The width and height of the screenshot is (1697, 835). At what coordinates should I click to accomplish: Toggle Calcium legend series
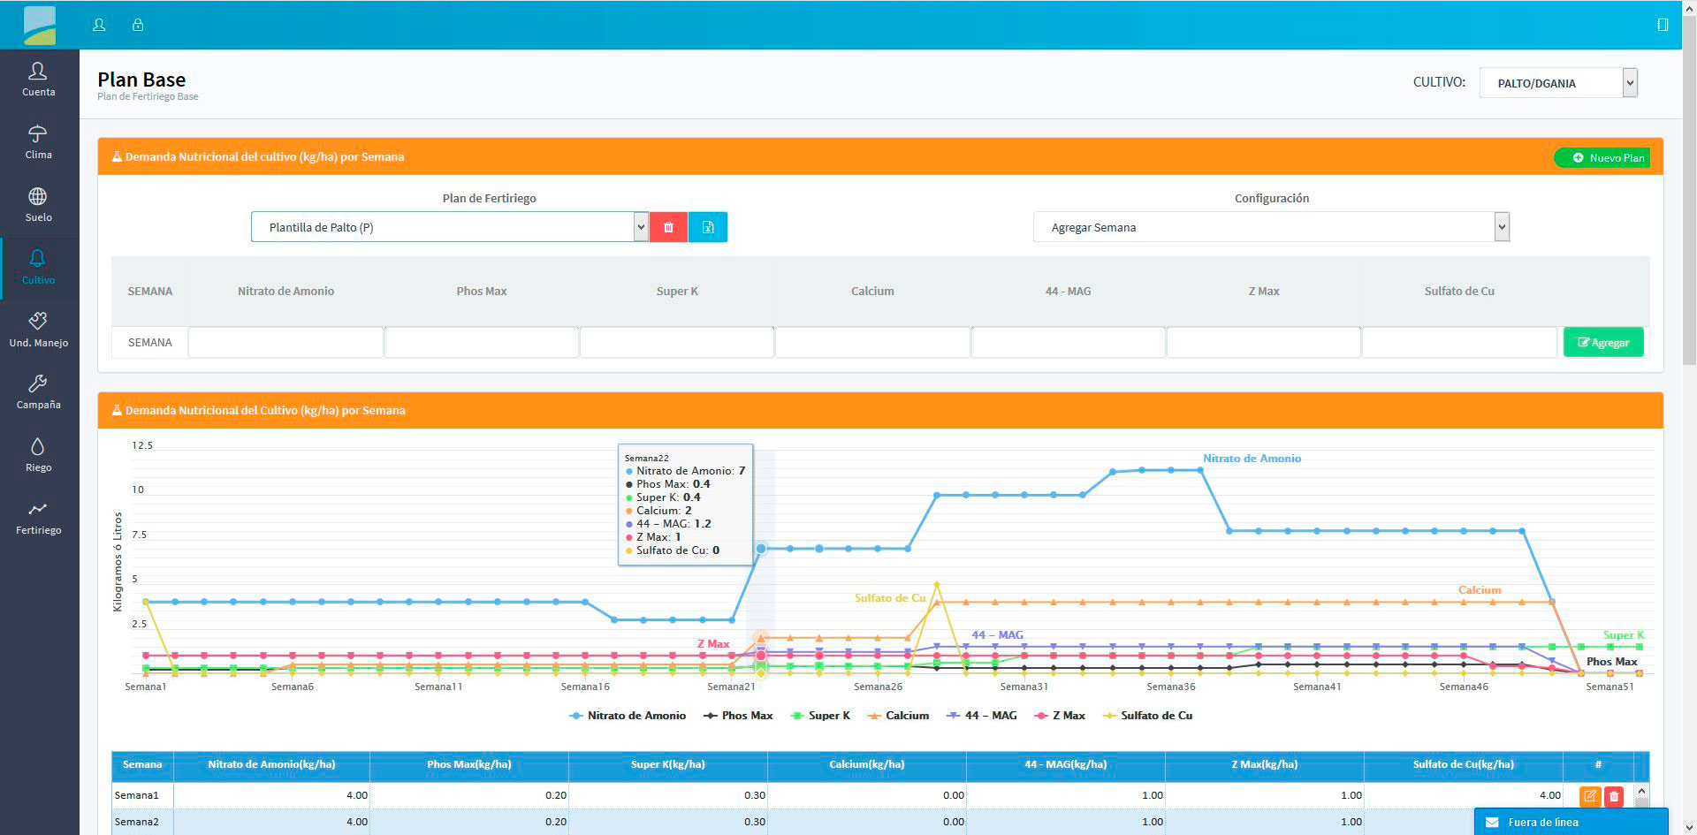898,716
